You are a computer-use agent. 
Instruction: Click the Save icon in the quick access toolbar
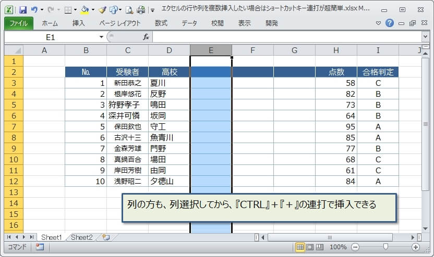point(23,10)
